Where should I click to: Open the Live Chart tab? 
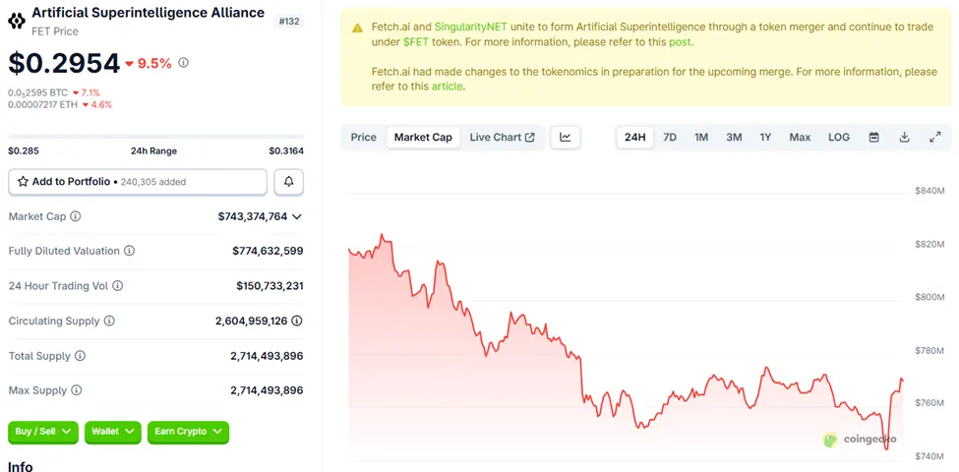click(x=502, y=138)
